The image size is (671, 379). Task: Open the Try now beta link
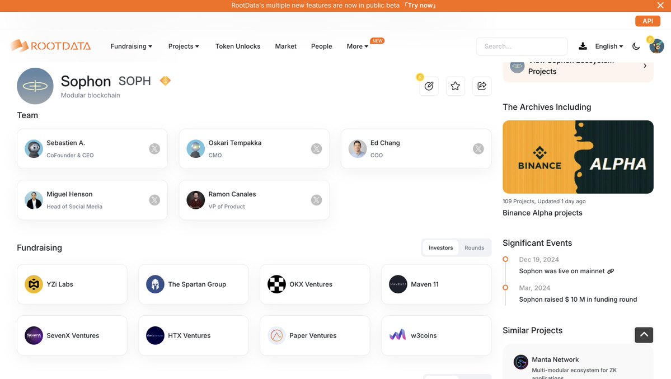(x=420, y=5)
